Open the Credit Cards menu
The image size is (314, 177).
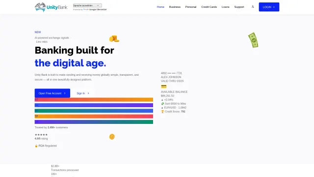point(209,7)
